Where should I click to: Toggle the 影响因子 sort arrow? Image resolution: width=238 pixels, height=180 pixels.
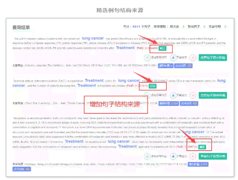[204, 27]
